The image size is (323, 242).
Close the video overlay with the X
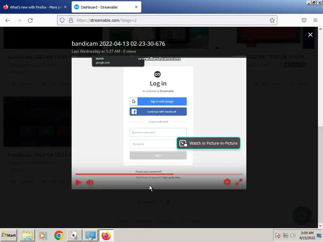coord(310,35)
